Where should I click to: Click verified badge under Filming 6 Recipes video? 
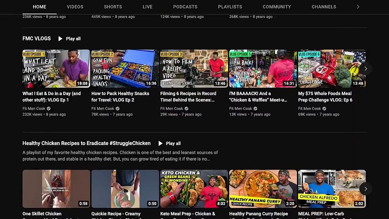pyautogui.click(x=187, y=109)
